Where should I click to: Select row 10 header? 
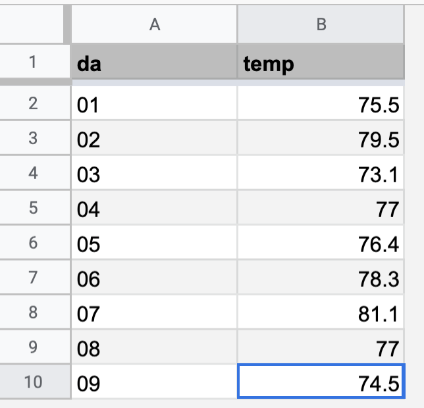[x=33, y=384]
